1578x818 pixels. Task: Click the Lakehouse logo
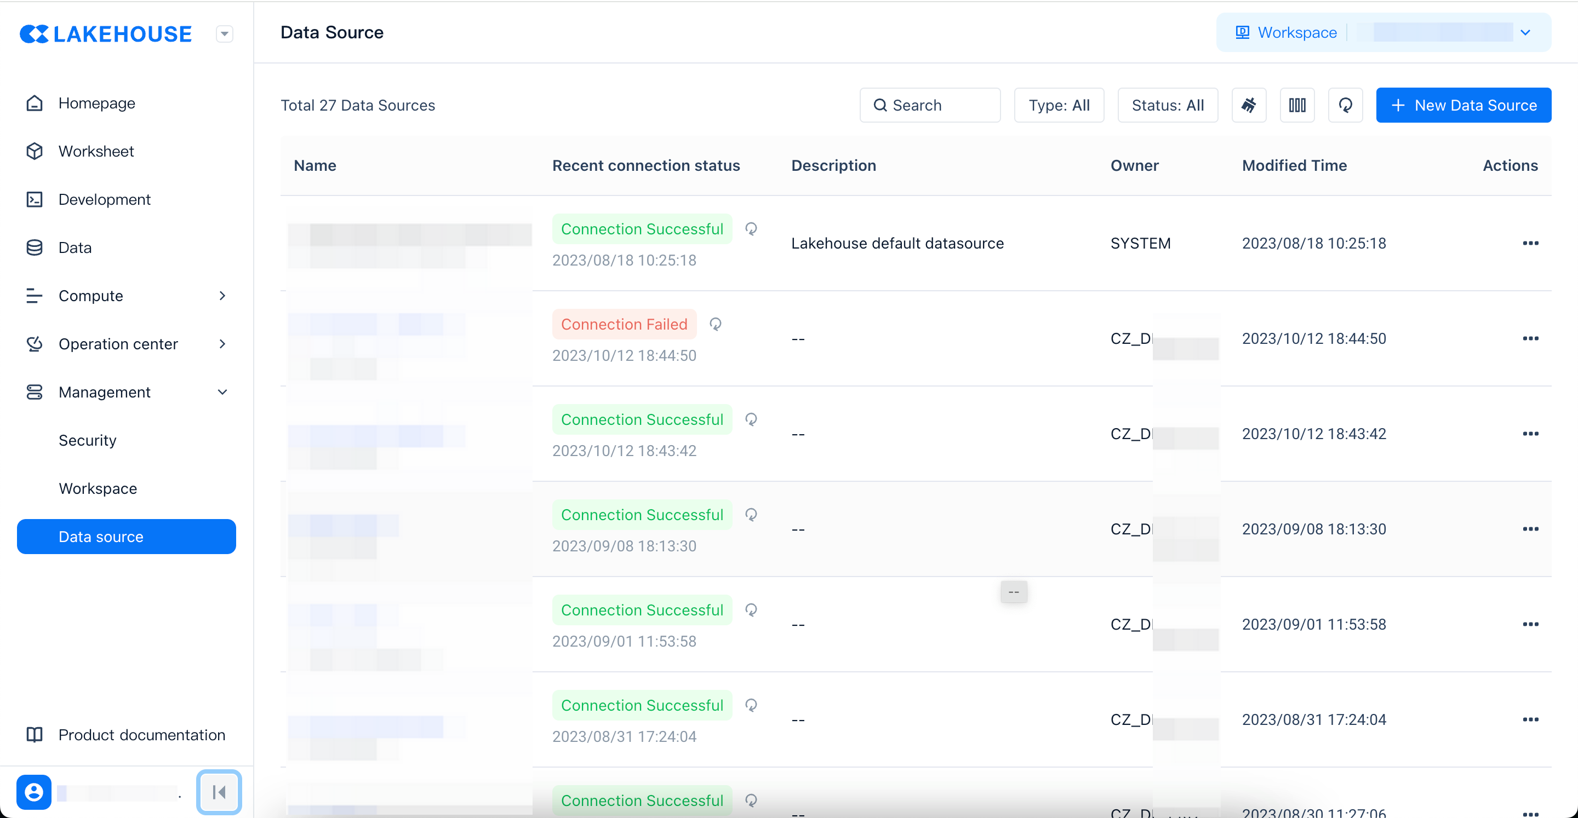[x=106, y=34]
